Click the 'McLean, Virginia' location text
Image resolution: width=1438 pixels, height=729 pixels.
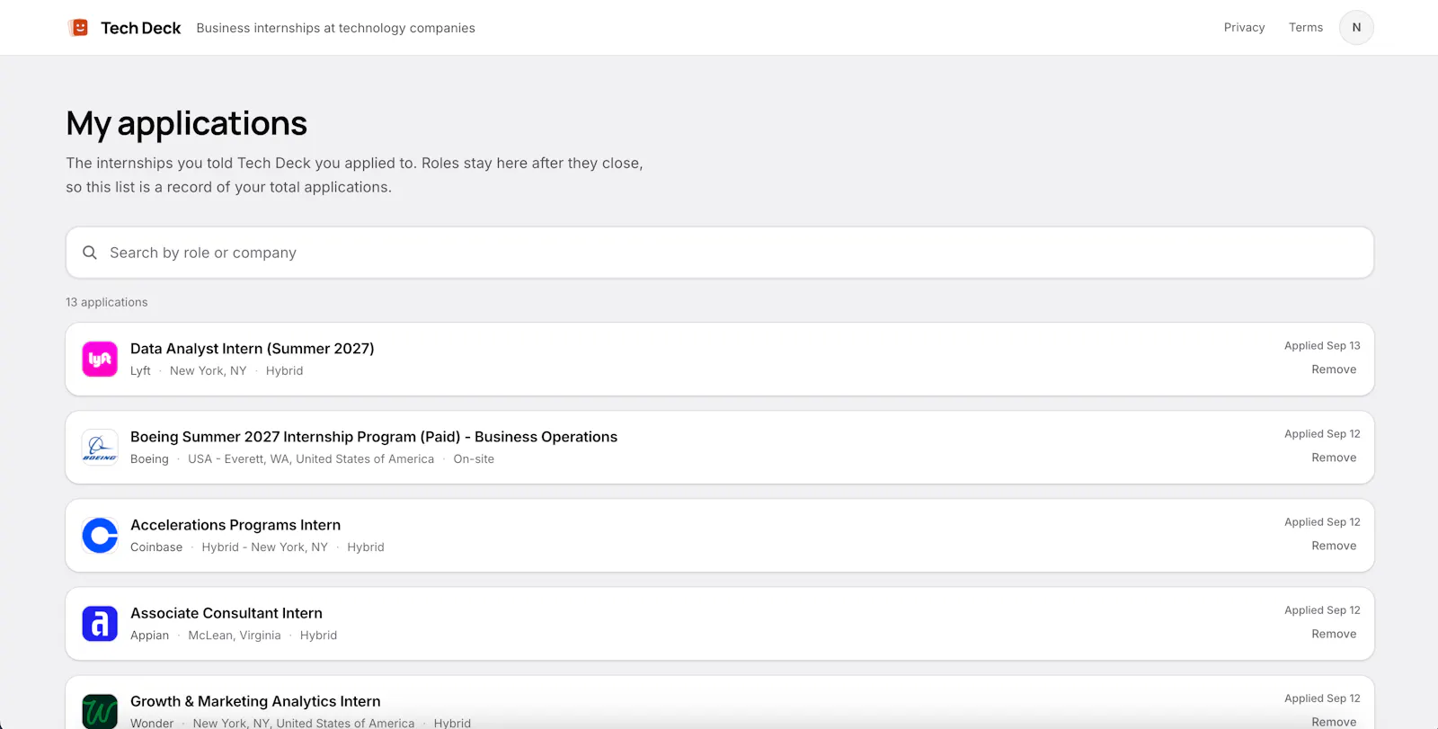pyautogui.click(x=235, y=636)
